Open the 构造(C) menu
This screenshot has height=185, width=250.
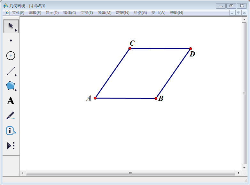click(x=69, y=13)
